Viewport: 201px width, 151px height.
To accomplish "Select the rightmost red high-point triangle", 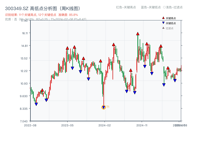I will point(168,68).
